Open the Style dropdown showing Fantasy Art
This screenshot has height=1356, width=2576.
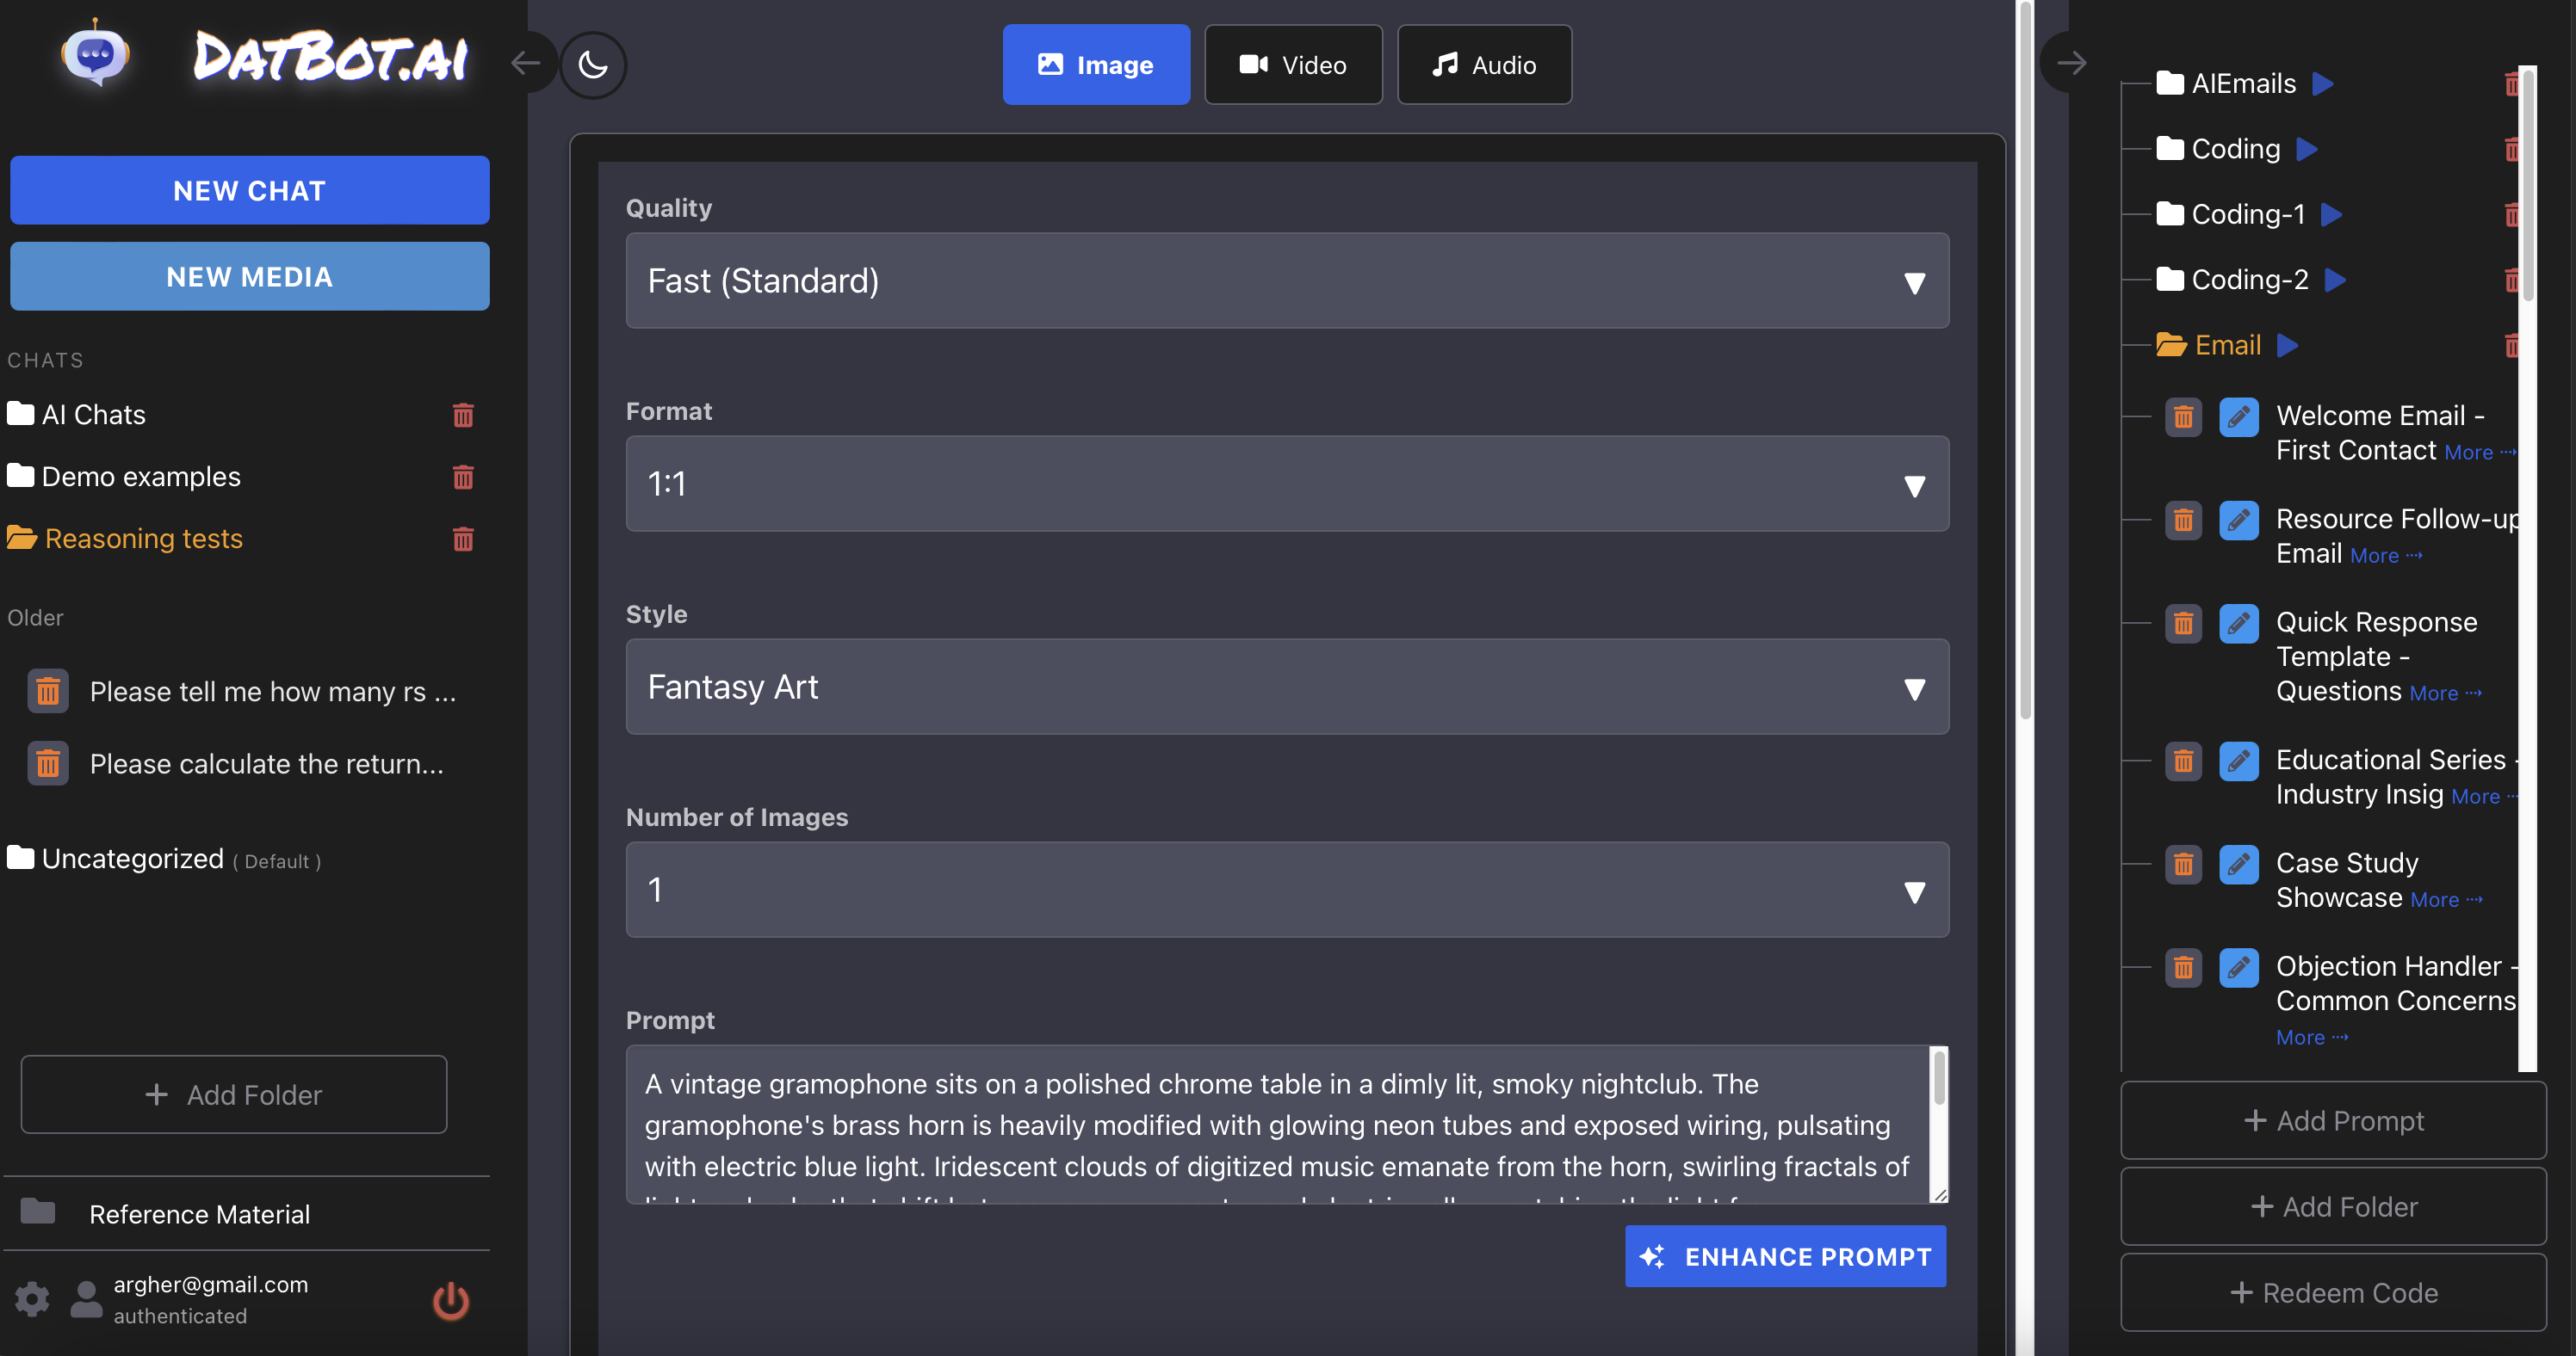coord(1286,687)
